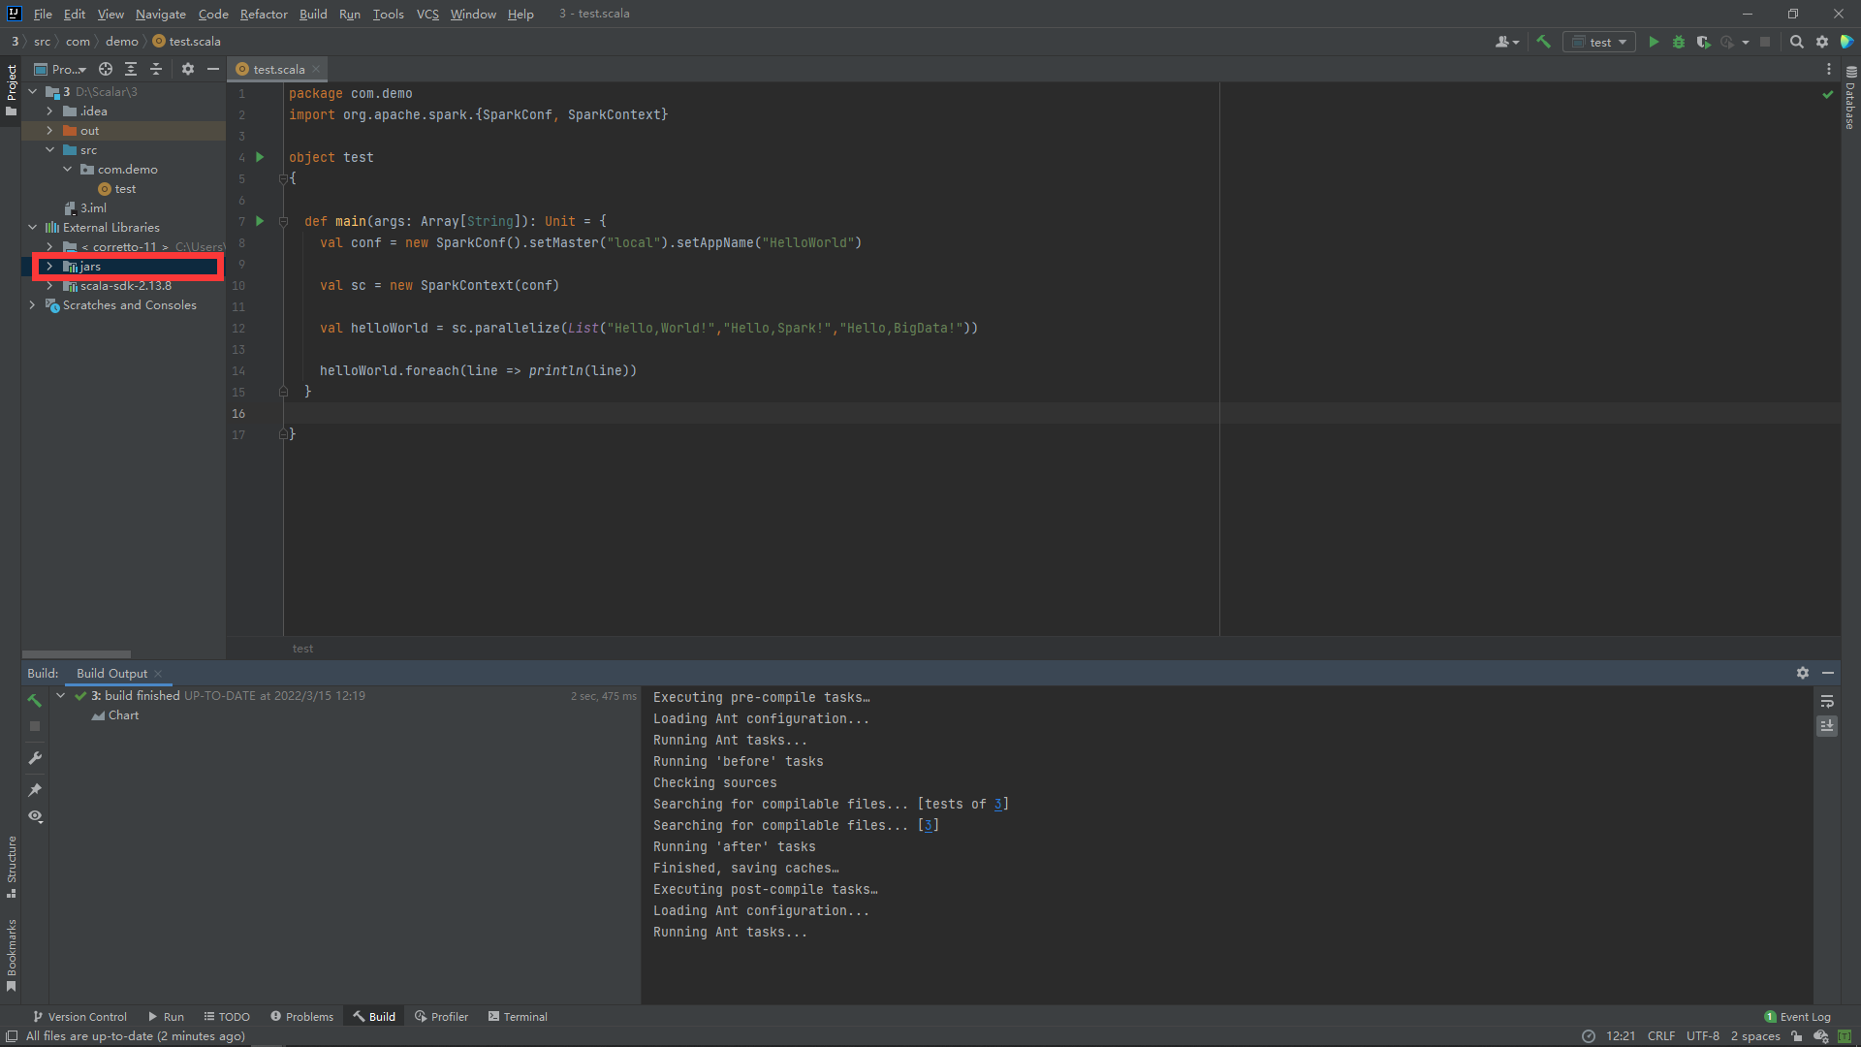Start debugging with the bug icon
Screen dimensions: 1861x1047
coord(1679,42)
